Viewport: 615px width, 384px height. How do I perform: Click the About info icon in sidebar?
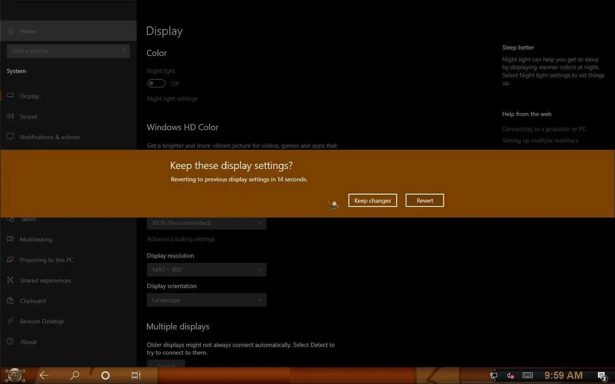click(10, 341)
